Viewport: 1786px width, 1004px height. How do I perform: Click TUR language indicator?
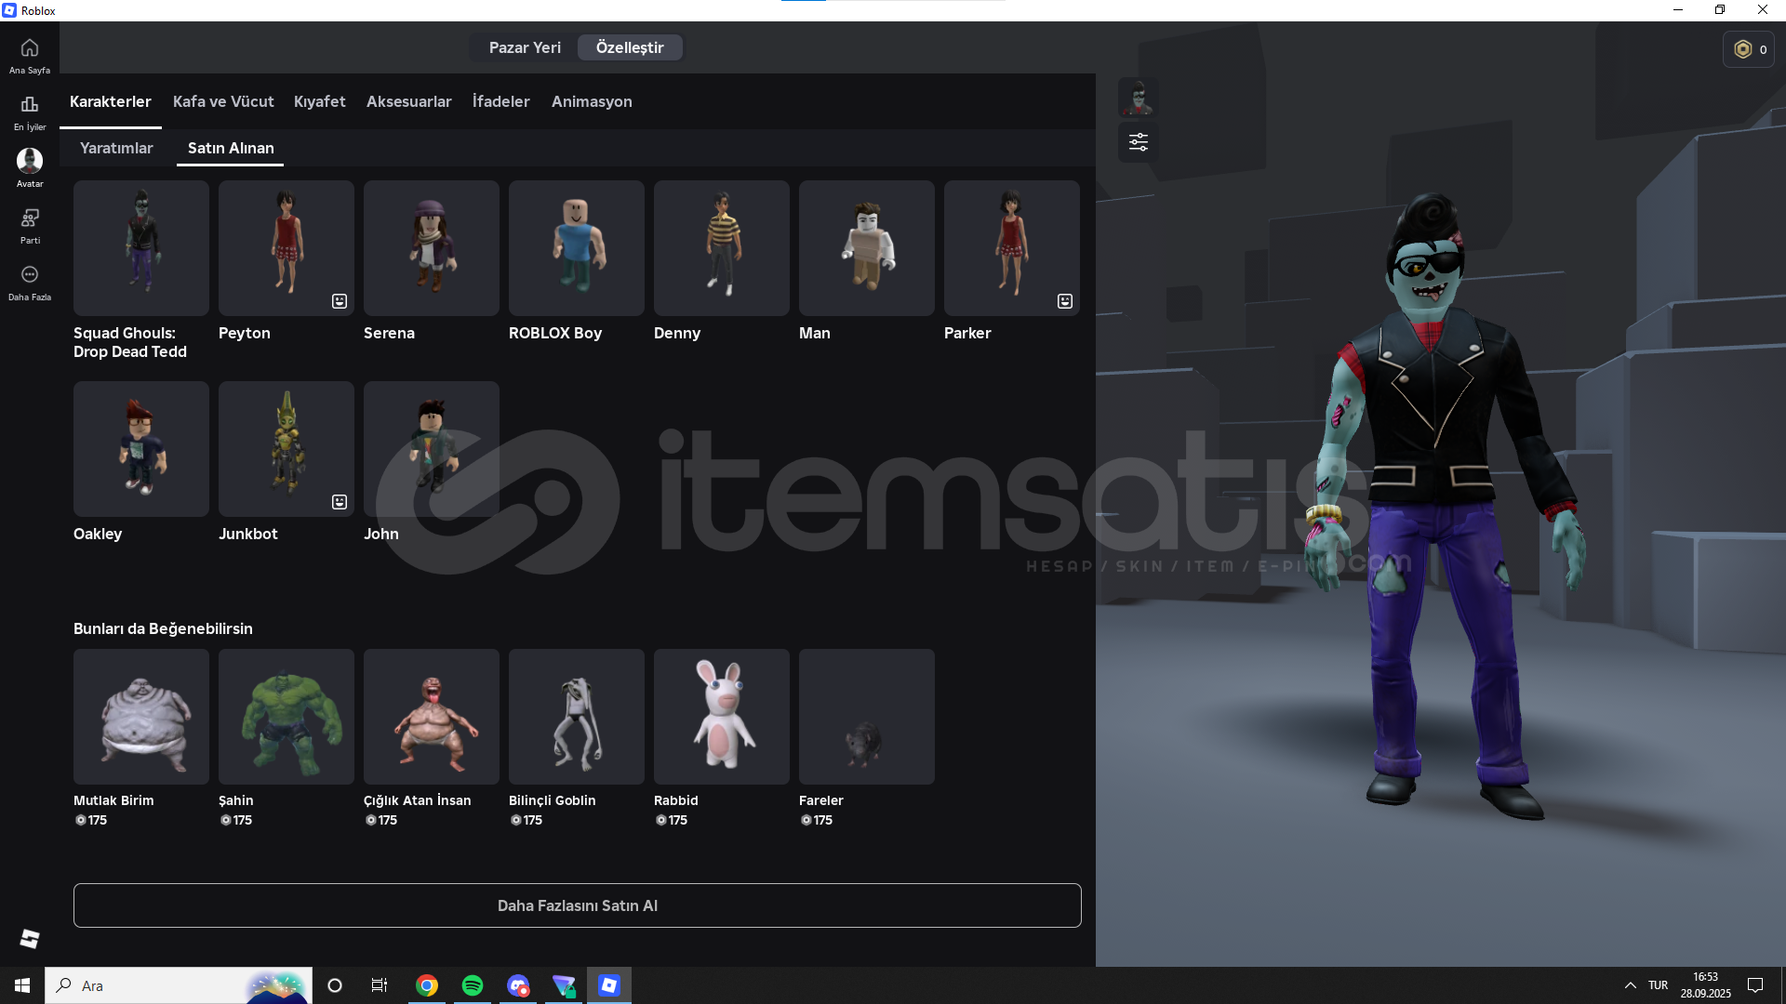1658,985
